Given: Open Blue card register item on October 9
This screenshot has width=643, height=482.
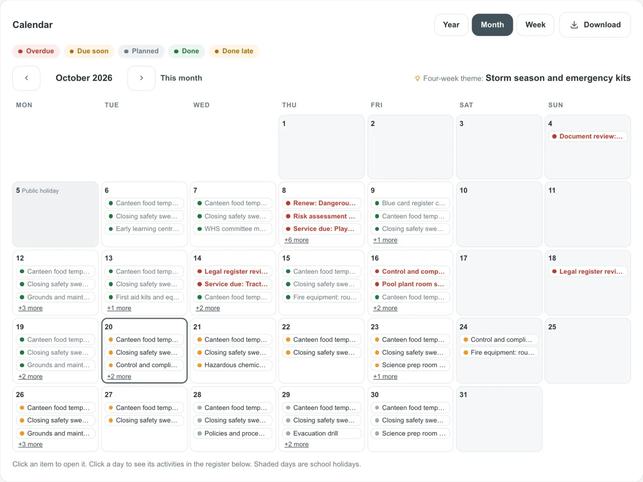Looking at the screenshot, I should click(410, 203).
